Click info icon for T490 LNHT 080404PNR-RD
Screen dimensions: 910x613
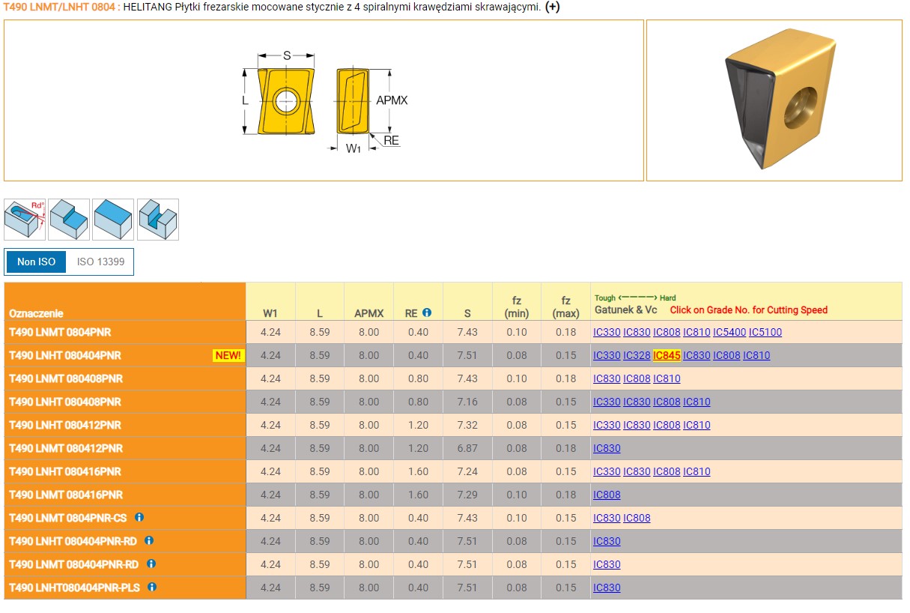[x=149, y=540]
